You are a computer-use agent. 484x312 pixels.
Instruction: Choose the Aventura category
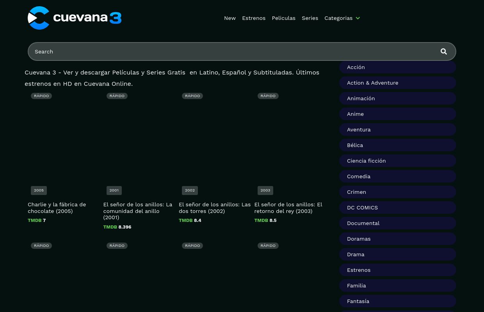(x=397, y=129)
